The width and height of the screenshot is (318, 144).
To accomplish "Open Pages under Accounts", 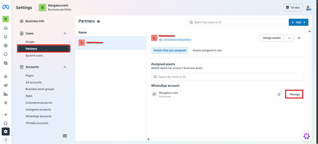I will pyautogui.click(x=30, y=75).
